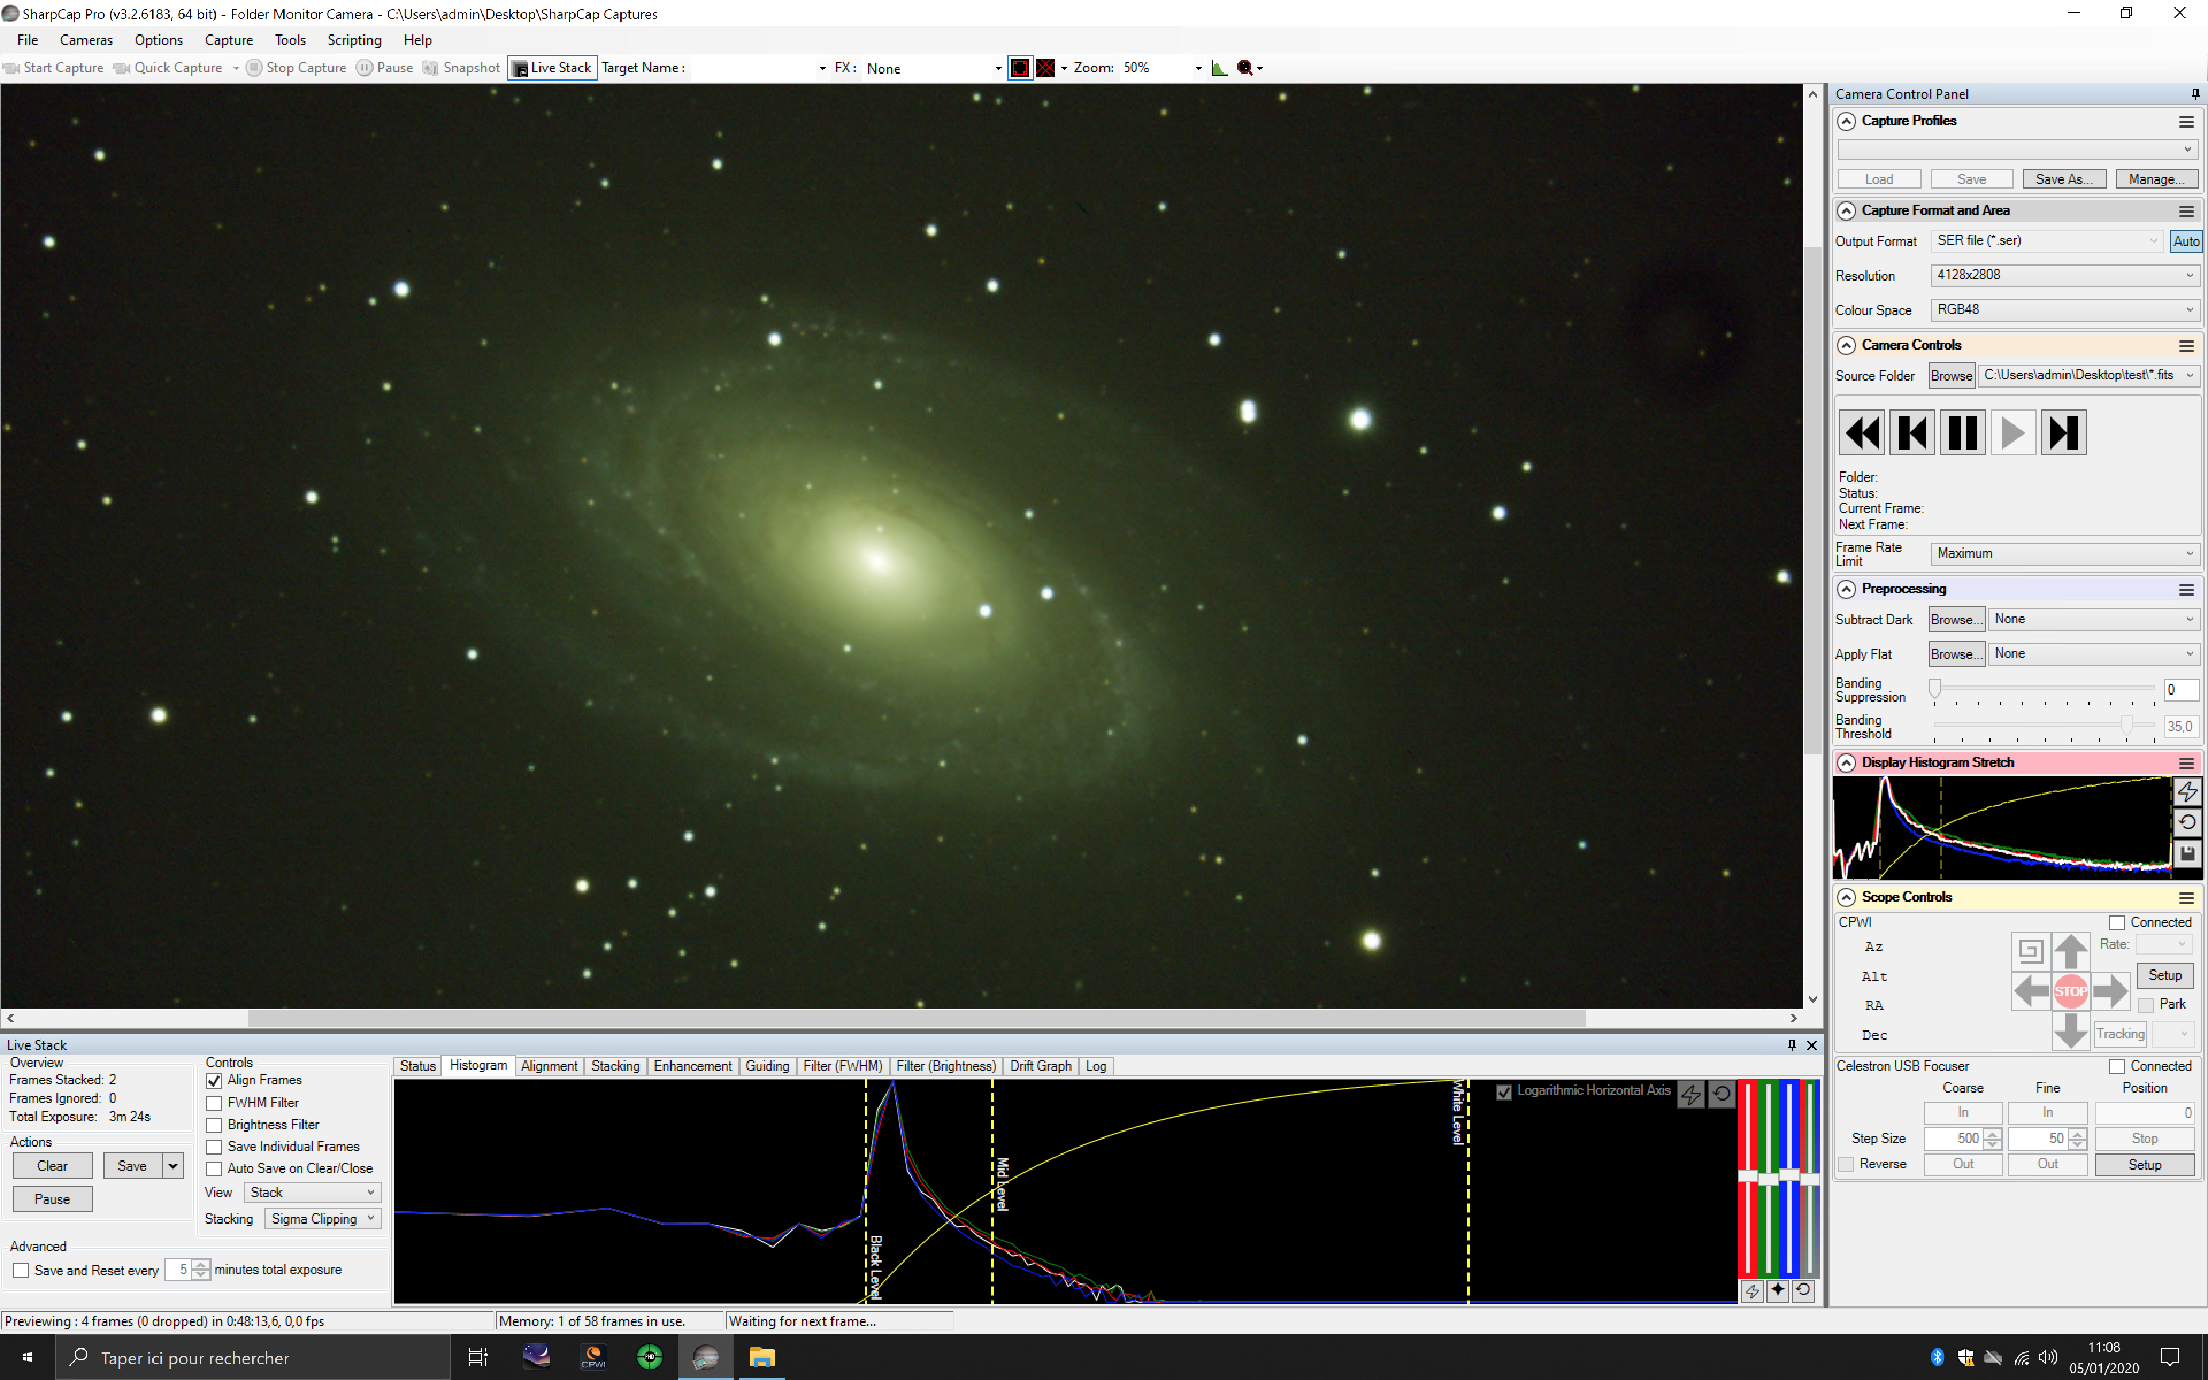
Task: Click Save As in Capture Profiles
Action: [x=2064, y=180]
